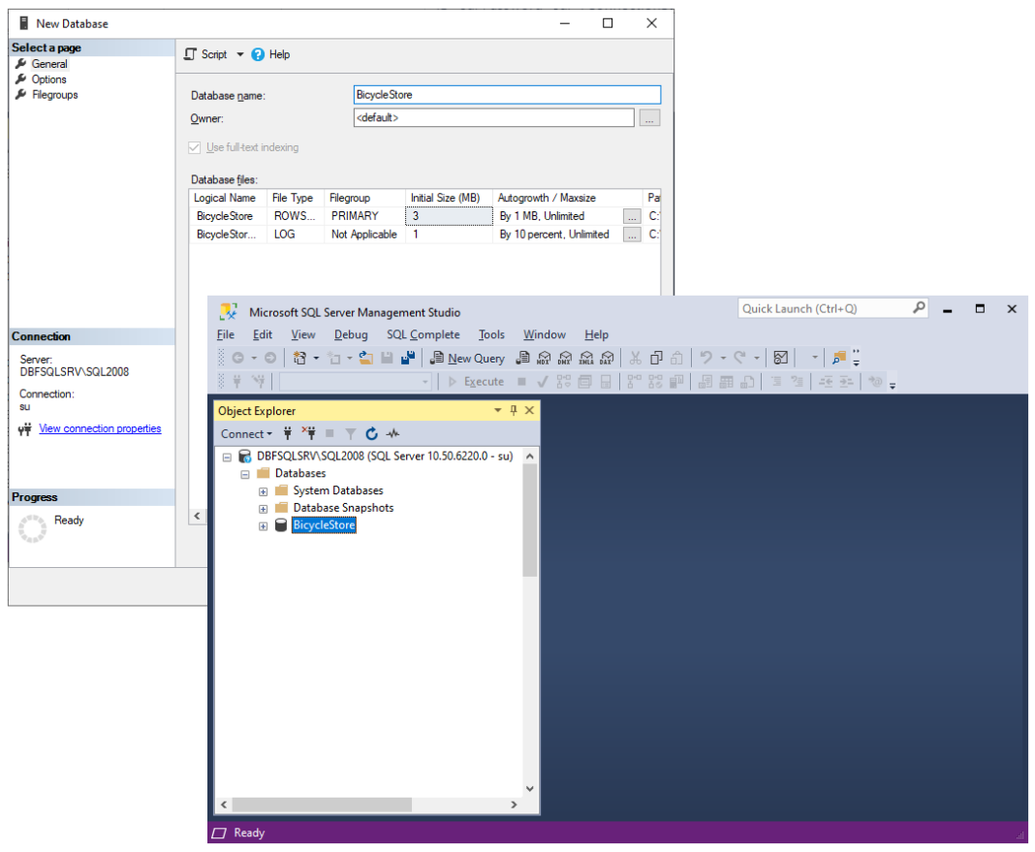This screenshot has width=1035, height=852.
Task: Open the New Project dropdown arrow
Action: [x=316, y=358]
